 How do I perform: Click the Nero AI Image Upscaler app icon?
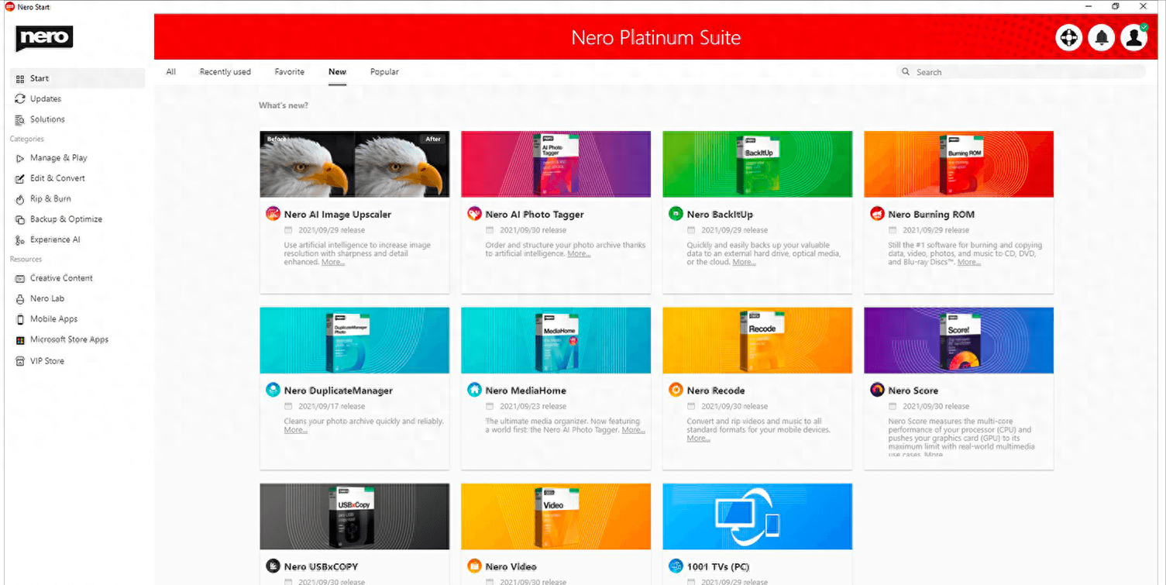(273, 214)
